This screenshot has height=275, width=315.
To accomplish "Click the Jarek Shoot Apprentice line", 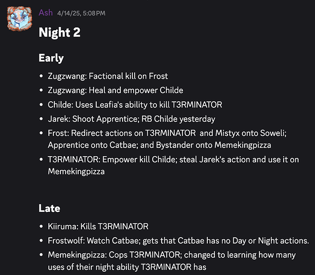I will pos(131,119).
